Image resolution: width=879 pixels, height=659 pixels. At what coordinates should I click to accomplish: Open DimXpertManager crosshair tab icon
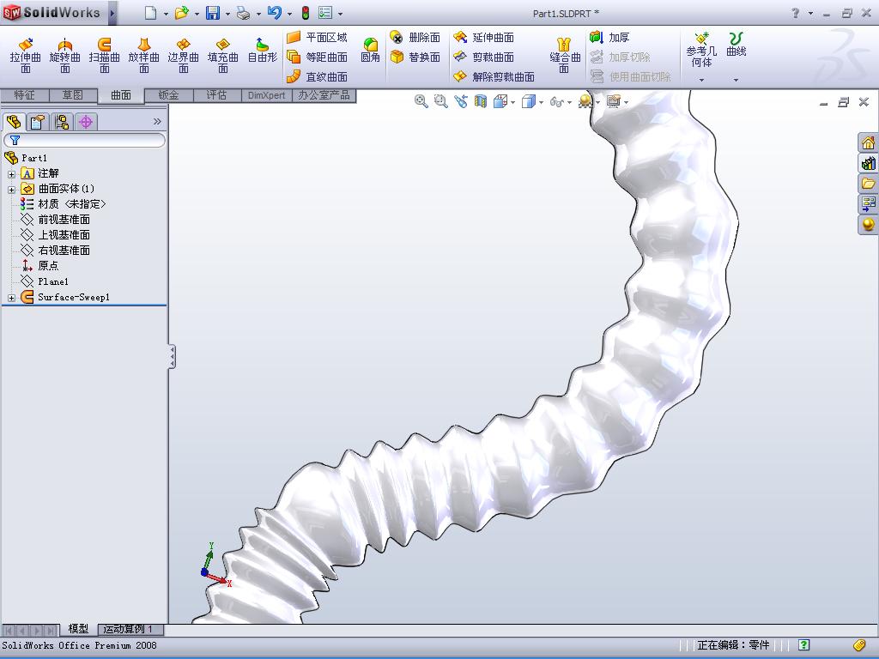[86, 122]
